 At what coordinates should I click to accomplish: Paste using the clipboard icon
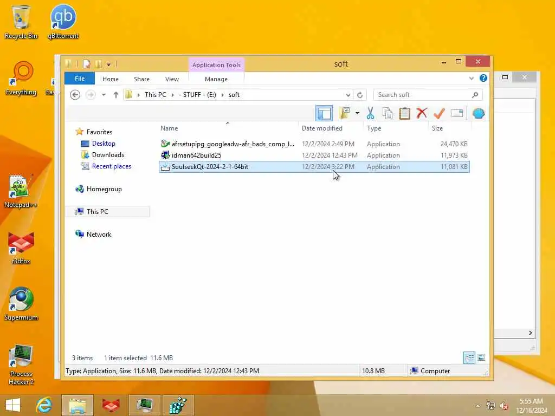(404, 113)
